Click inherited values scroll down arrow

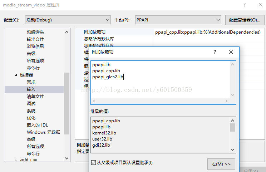click(x=233, y=150)
